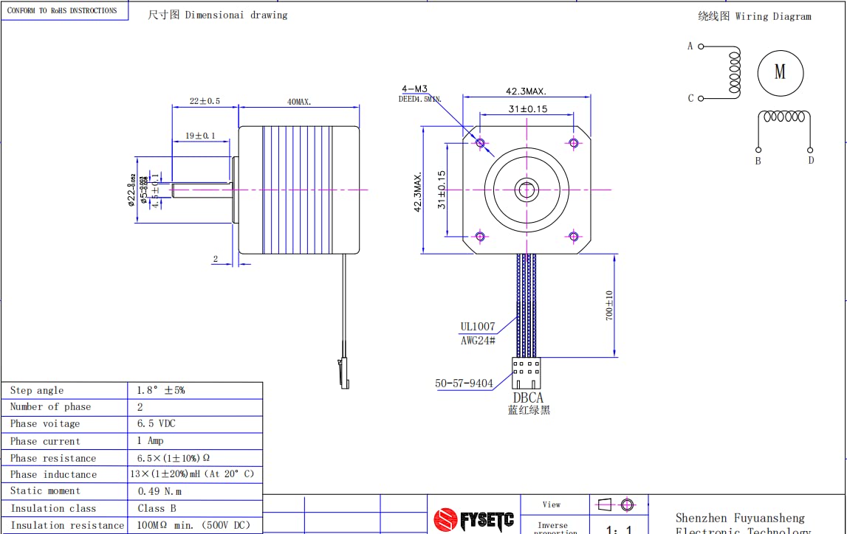This screenshot has height=534, width=847.
Task: Click the CONFORM TO RoHS label box
Action: click(64, 11)
